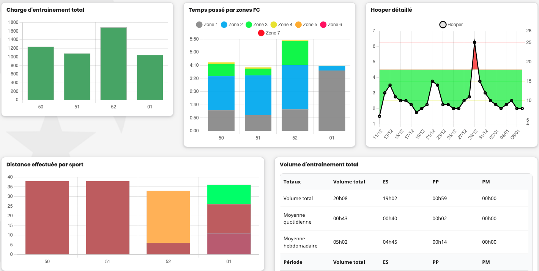This screenshot has width=539, height=271.
Task: Click the 'PP' header in the Totaux row
Action: pyautogui.click(x=436, y=182)
